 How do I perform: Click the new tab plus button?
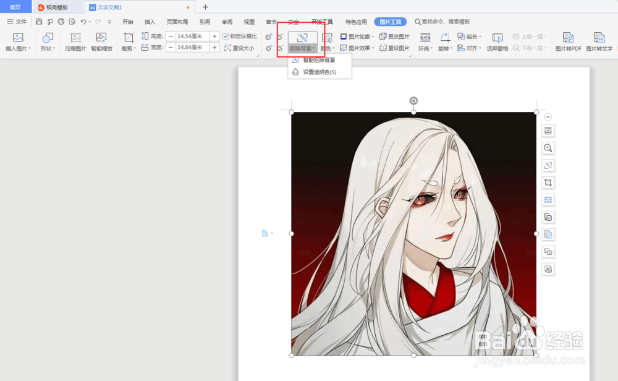tap(205, 7)
